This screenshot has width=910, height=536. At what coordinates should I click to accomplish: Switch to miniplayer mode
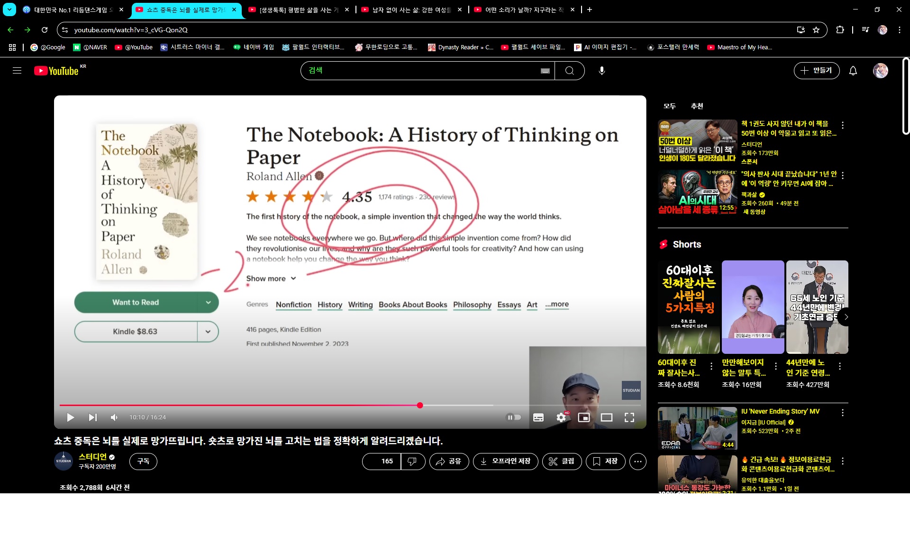(x=584, y=417)
